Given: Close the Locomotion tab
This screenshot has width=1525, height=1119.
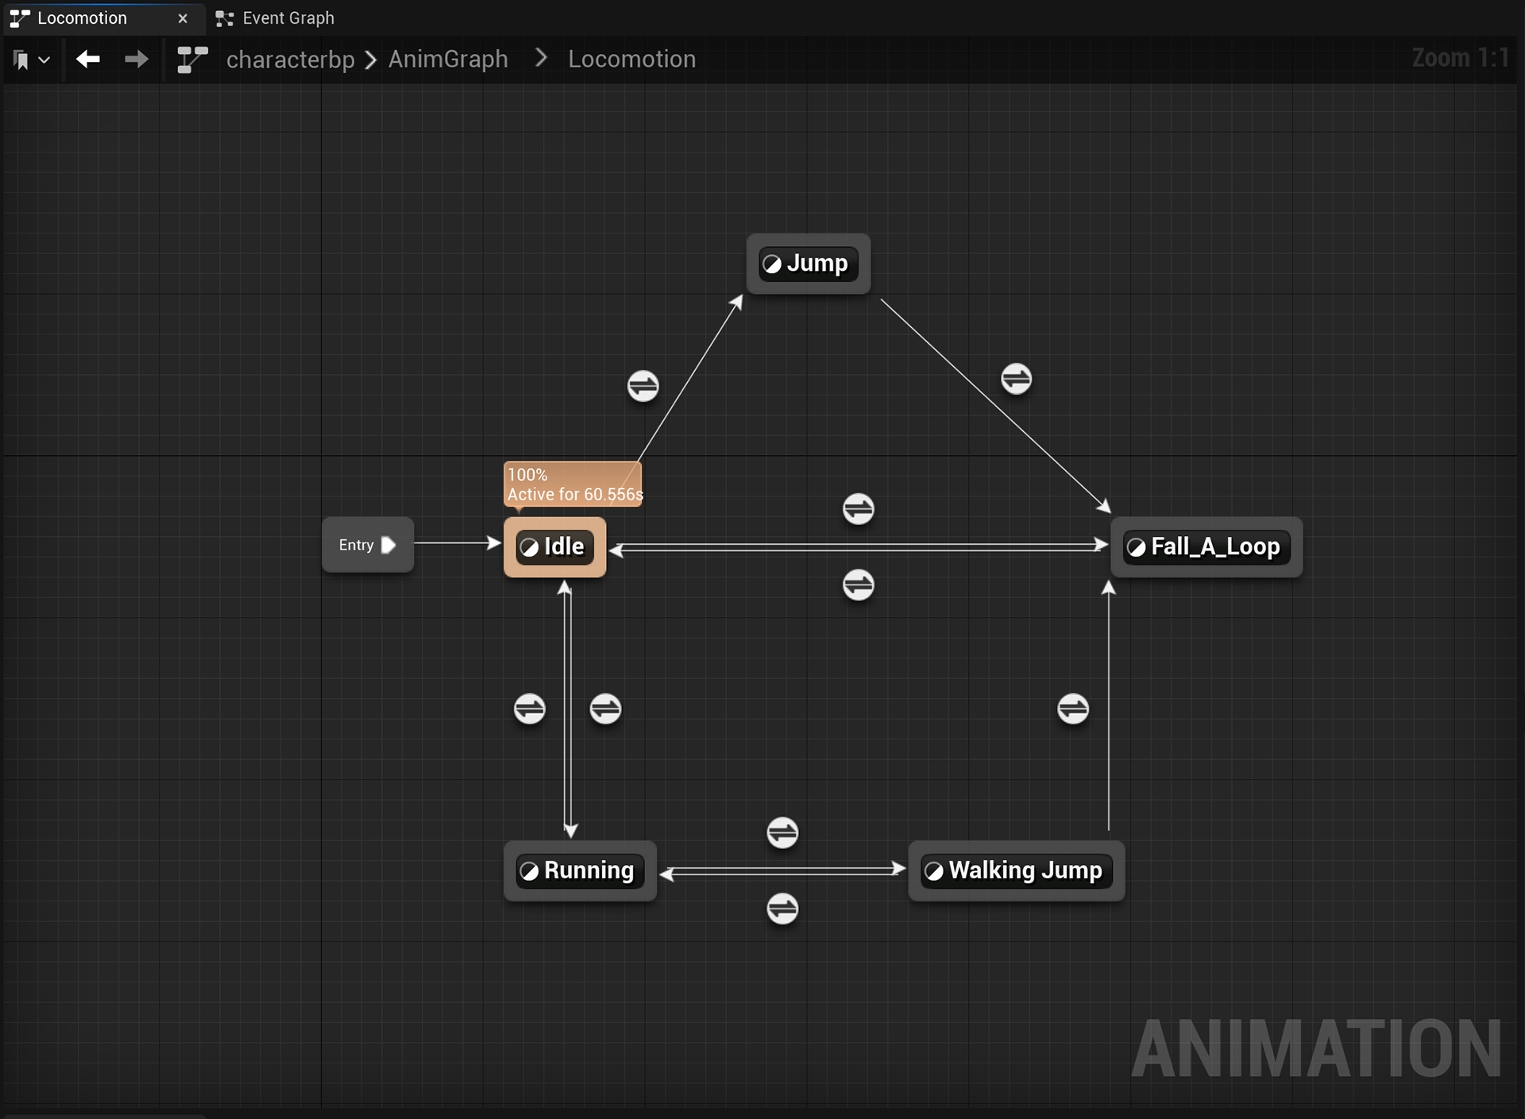Looking at the screenshot, I should pyautogui.click(x=183, y=18).
